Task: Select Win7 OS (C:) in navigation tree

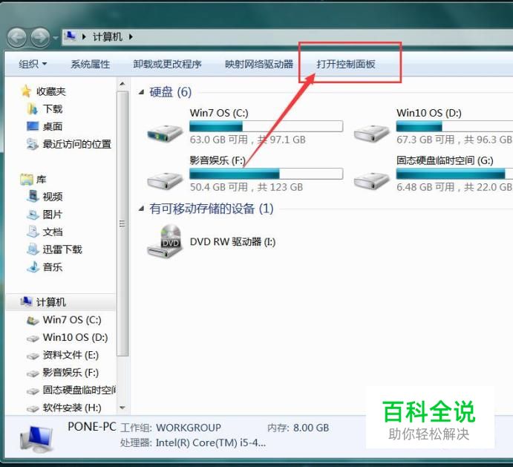Action: 72,320
